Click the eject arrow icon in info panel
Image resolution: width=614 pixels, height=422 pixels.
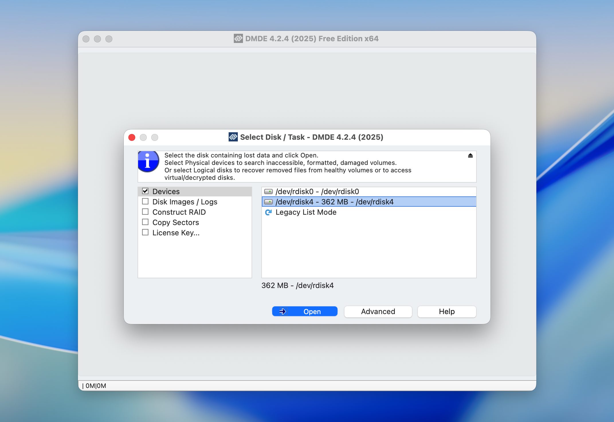pos(470,155)
